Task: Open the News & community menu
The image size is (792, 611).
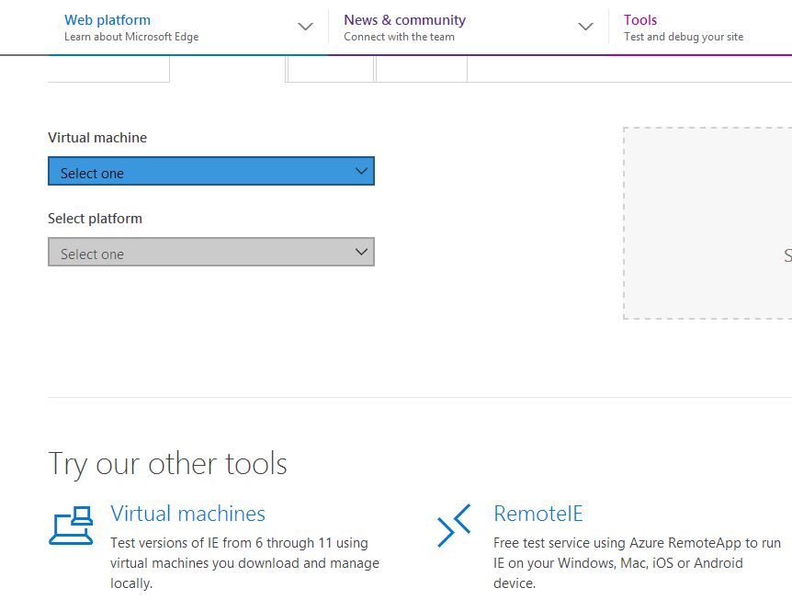Action: click(x=404, y=20)
